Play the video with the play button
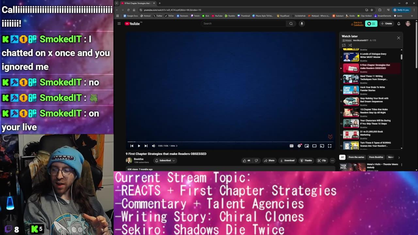 (x=139, y=146)
